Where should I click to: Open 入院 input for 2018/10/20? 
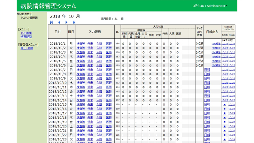coord(99,126)
